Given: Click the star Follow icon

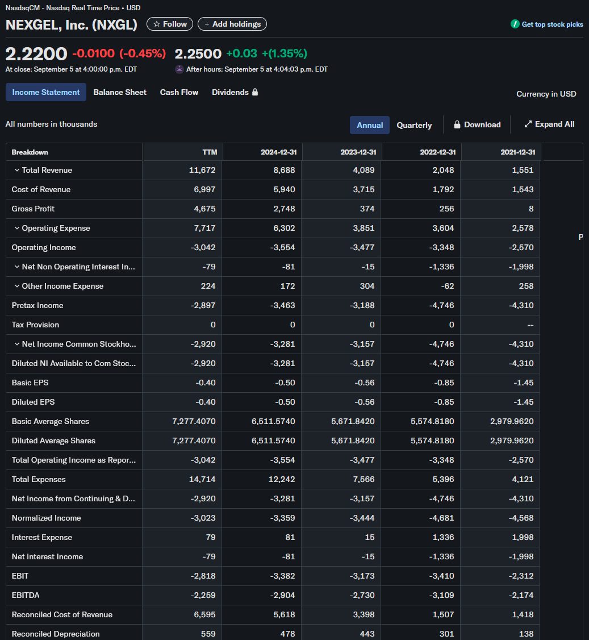Looking at the screenshot, I should (x=157, y=24).
